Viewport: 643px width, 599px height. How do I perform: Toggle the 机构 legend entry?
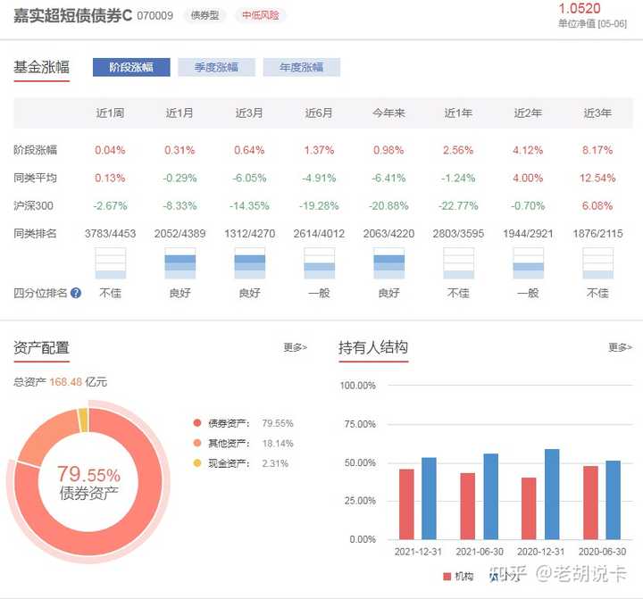(458, 577)
